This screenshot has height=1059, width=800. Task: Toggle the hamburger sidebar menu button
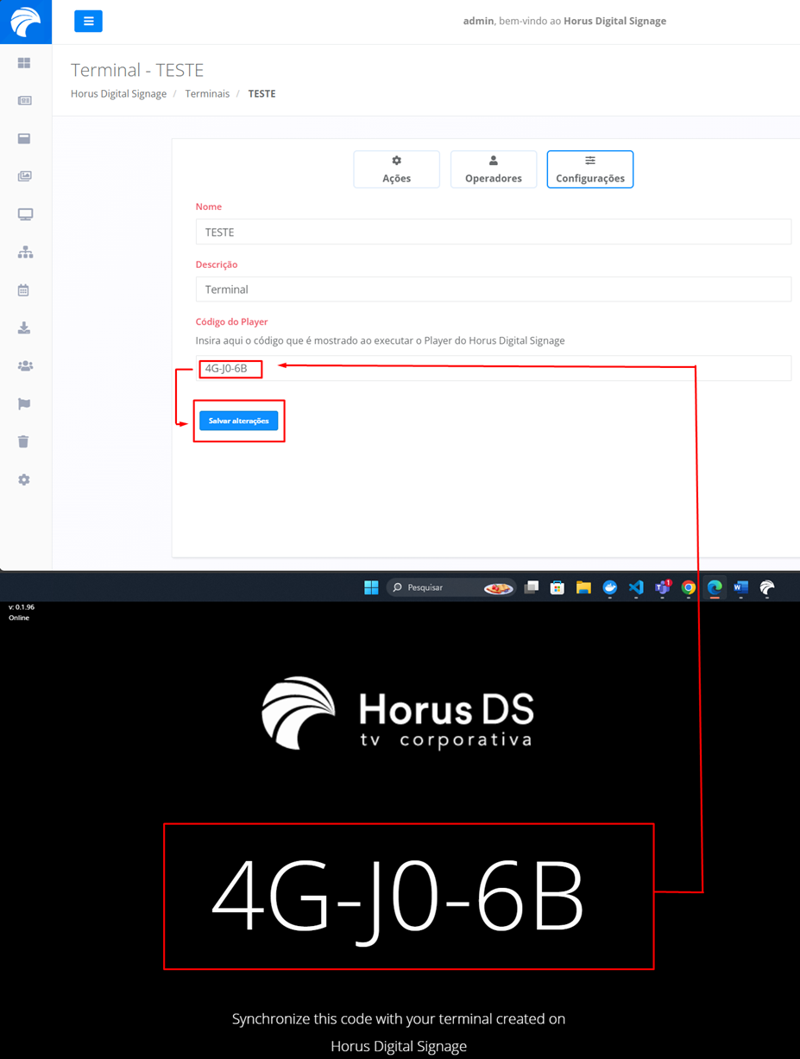coord(88,21)
